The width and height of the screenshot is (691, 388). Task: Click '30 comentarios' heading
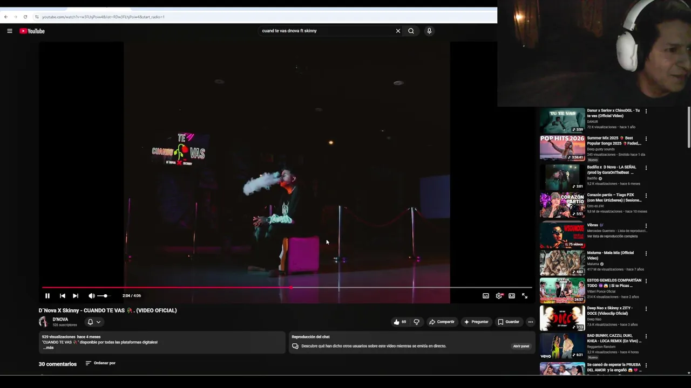click(x=57, y=364)
